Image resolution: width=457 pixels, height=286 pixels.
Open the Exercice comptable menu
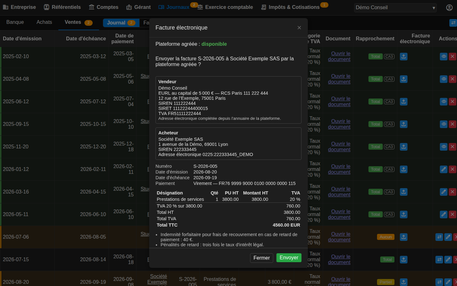pyautogui.click(x=225, y=7)
